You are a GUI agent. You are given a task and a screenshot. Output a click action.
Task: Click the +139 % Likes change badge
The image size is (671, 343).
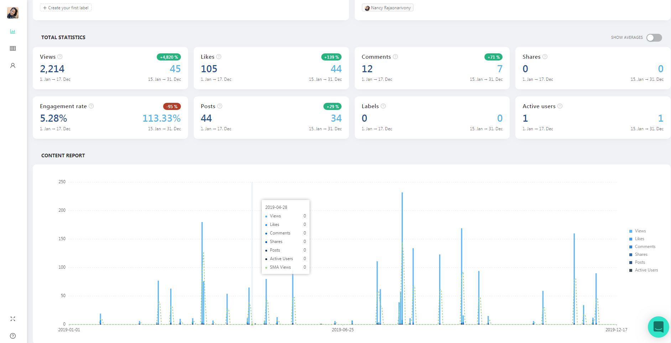(x=332, y=57)
